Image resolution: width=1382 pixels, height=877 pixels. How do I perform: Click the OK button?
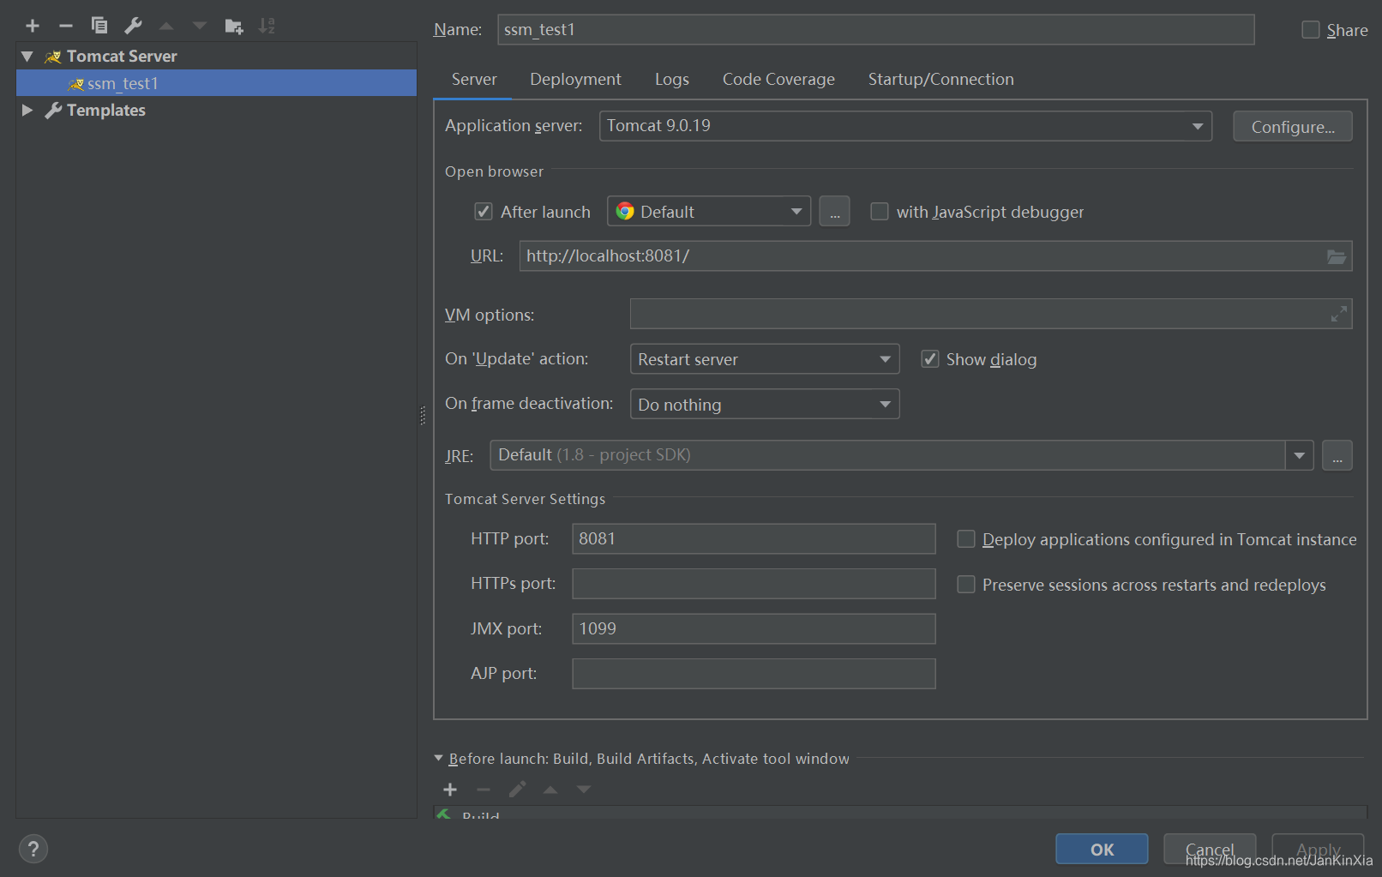pos(1102,849)
